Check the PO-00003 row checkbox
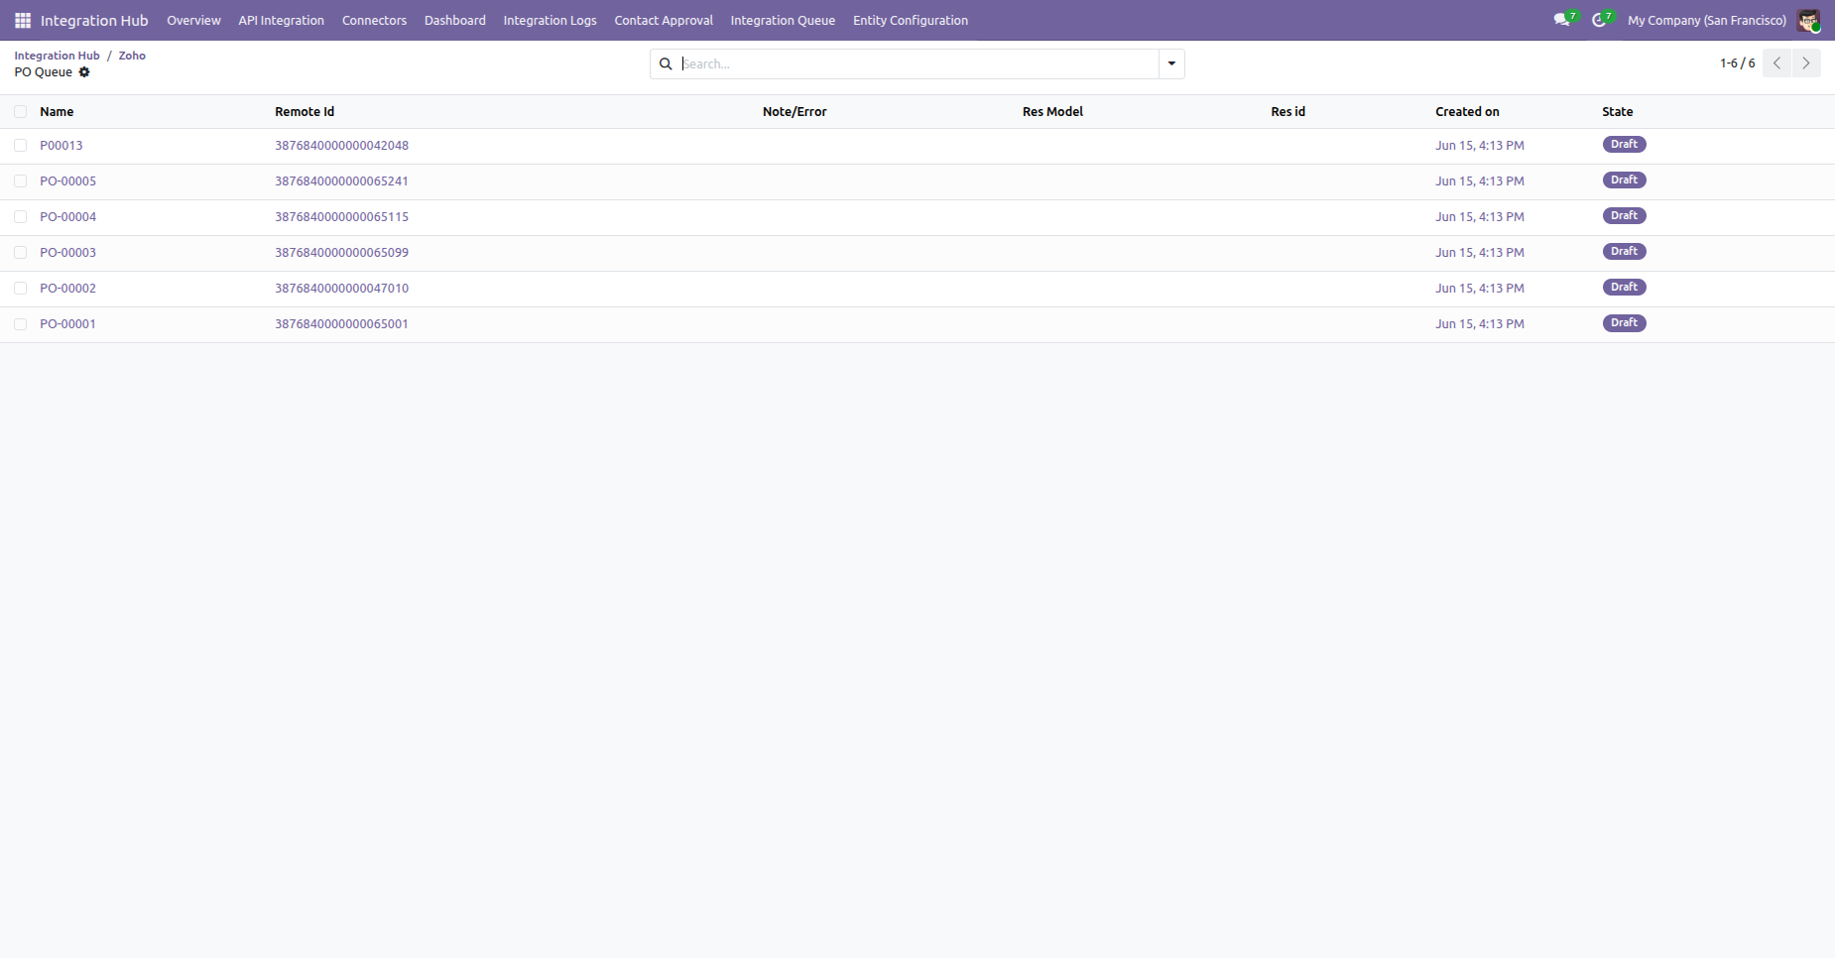 tap(20, 253)
